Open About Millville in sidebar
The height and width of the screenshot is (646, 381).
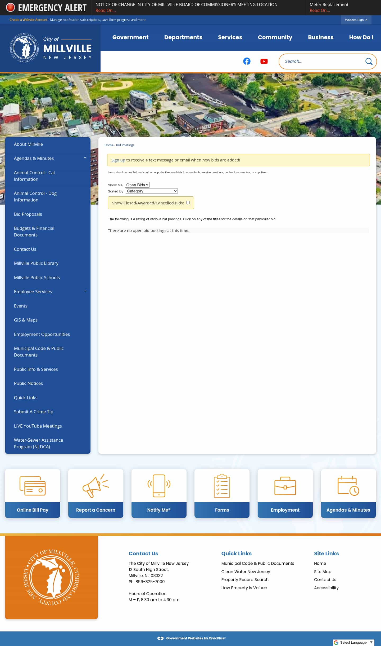point(28,144)
